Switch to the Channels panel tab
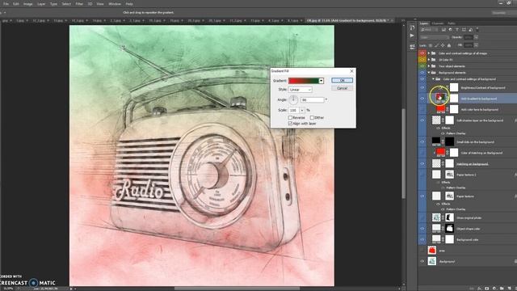The width and height of the screenshot is (517, 291). pyautogui.click(x=438, y=23)
